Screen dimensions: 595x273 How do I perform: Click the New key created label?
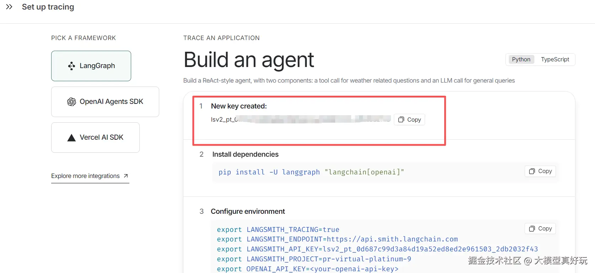tap(239, 106)
